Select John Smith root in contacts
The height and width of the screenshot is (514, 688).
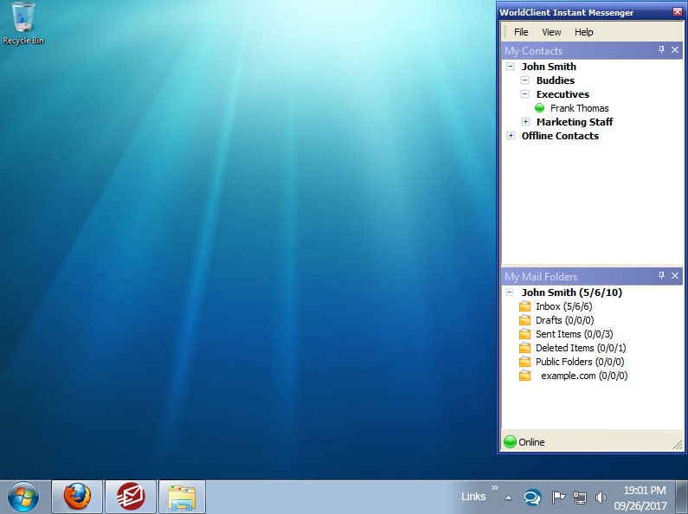(549, 67)
